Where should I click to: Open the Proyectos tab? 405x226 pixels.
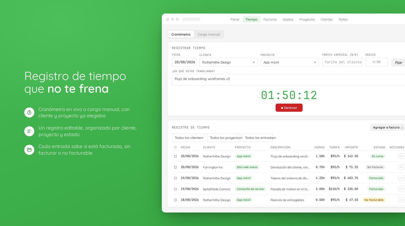307,19
